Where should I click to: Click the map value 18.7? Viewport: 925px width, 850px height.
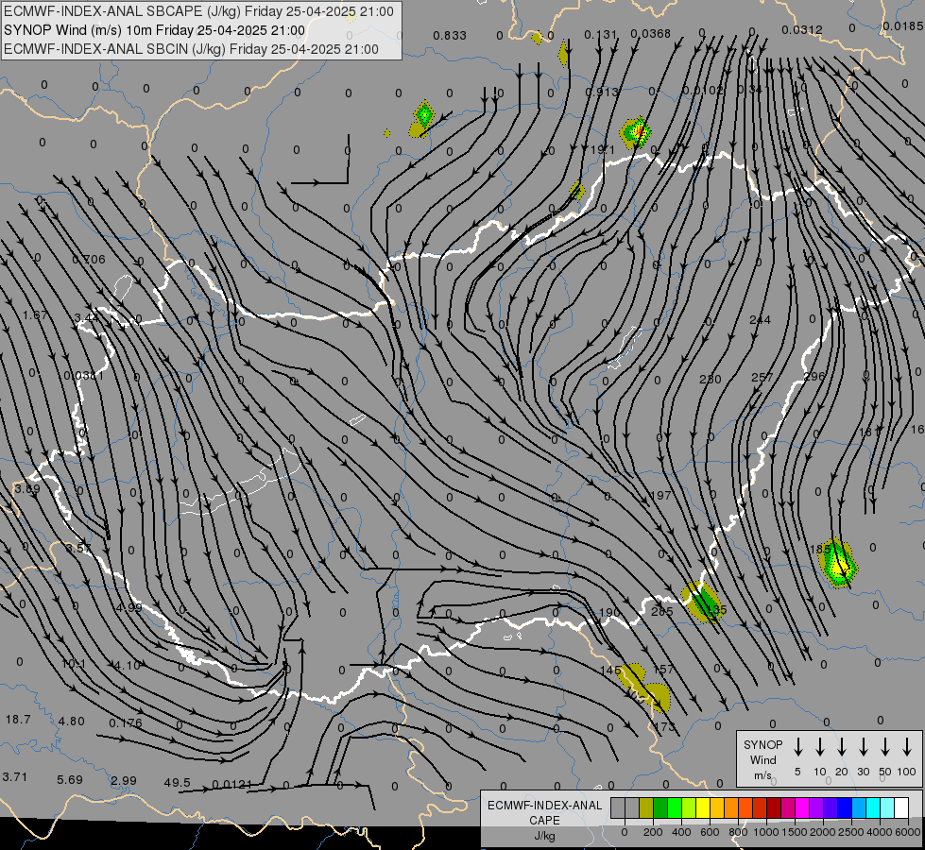pyautogui.click(x=18, y=719)
